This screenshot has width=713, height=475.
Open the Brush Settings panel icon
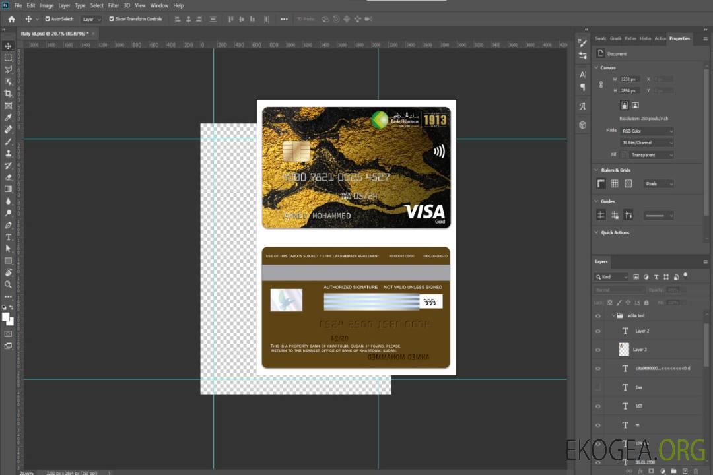(583, 43)
